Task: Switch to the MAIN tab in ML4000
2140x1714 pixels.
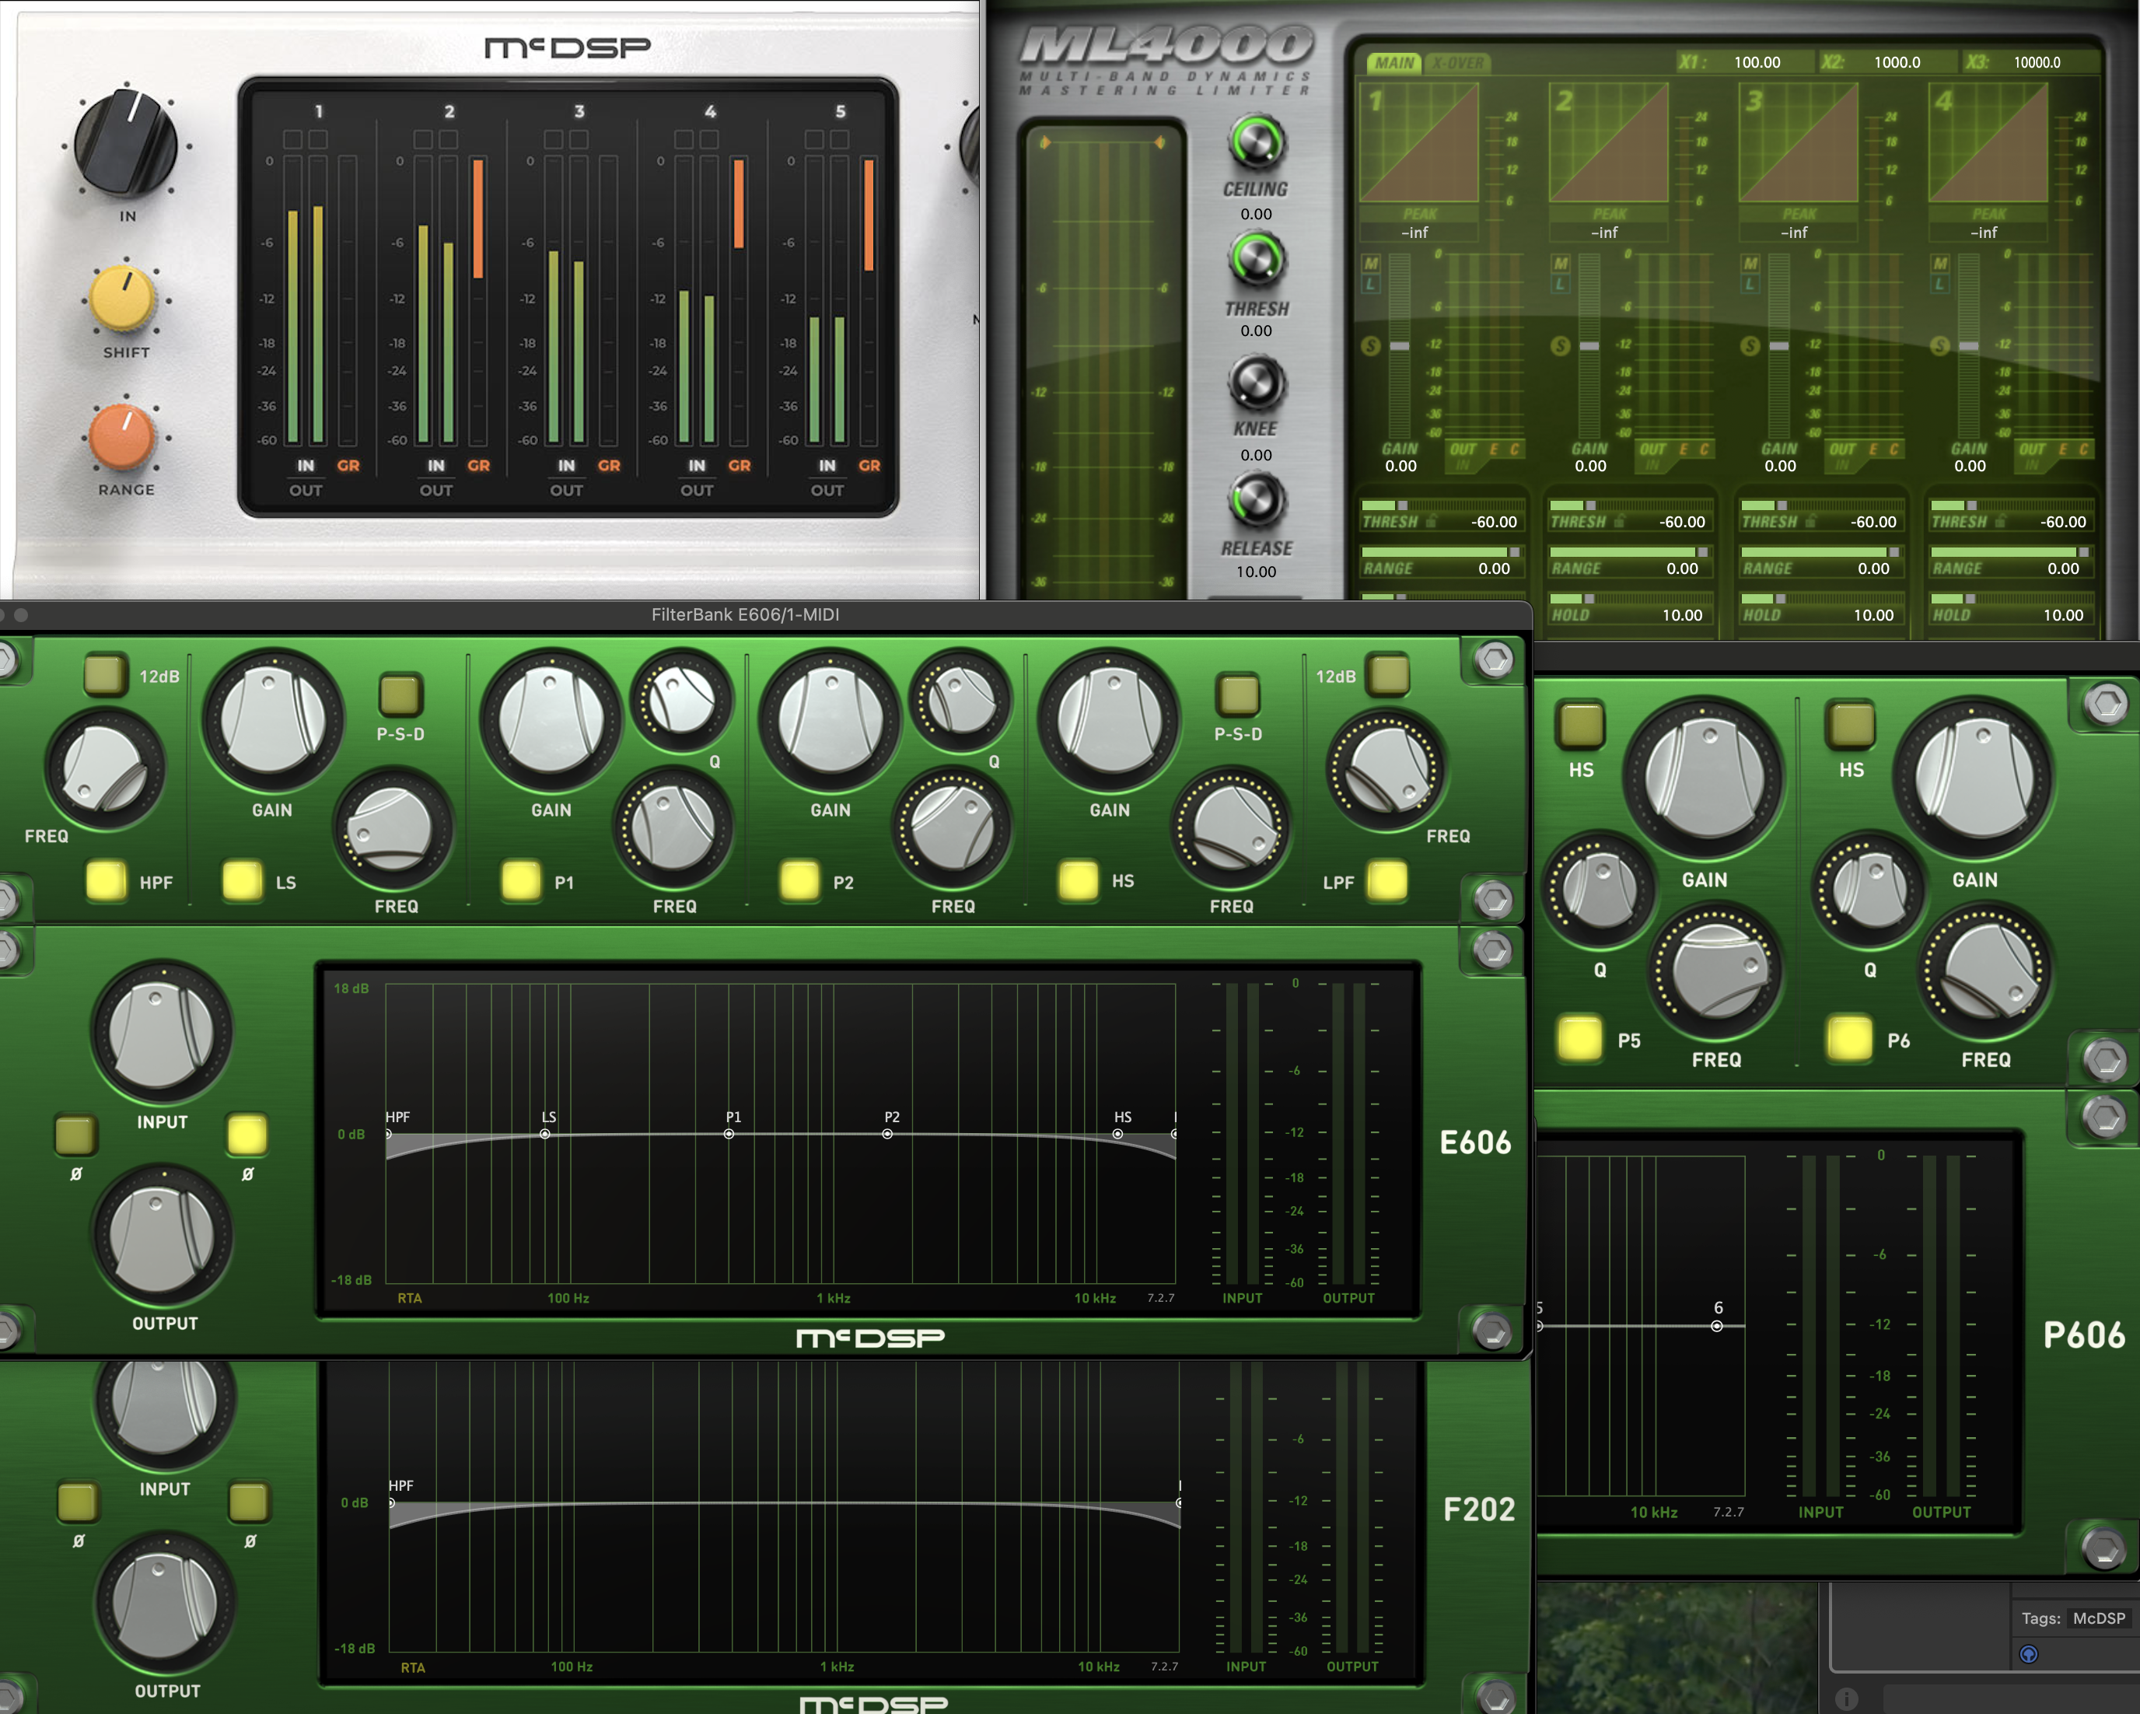Action: tap(1393, 62)
